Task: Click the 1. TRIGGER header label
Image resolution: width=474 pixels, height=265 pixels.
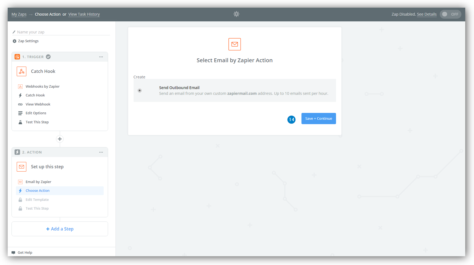Action: pyautogui.click(x=33, y=57)
